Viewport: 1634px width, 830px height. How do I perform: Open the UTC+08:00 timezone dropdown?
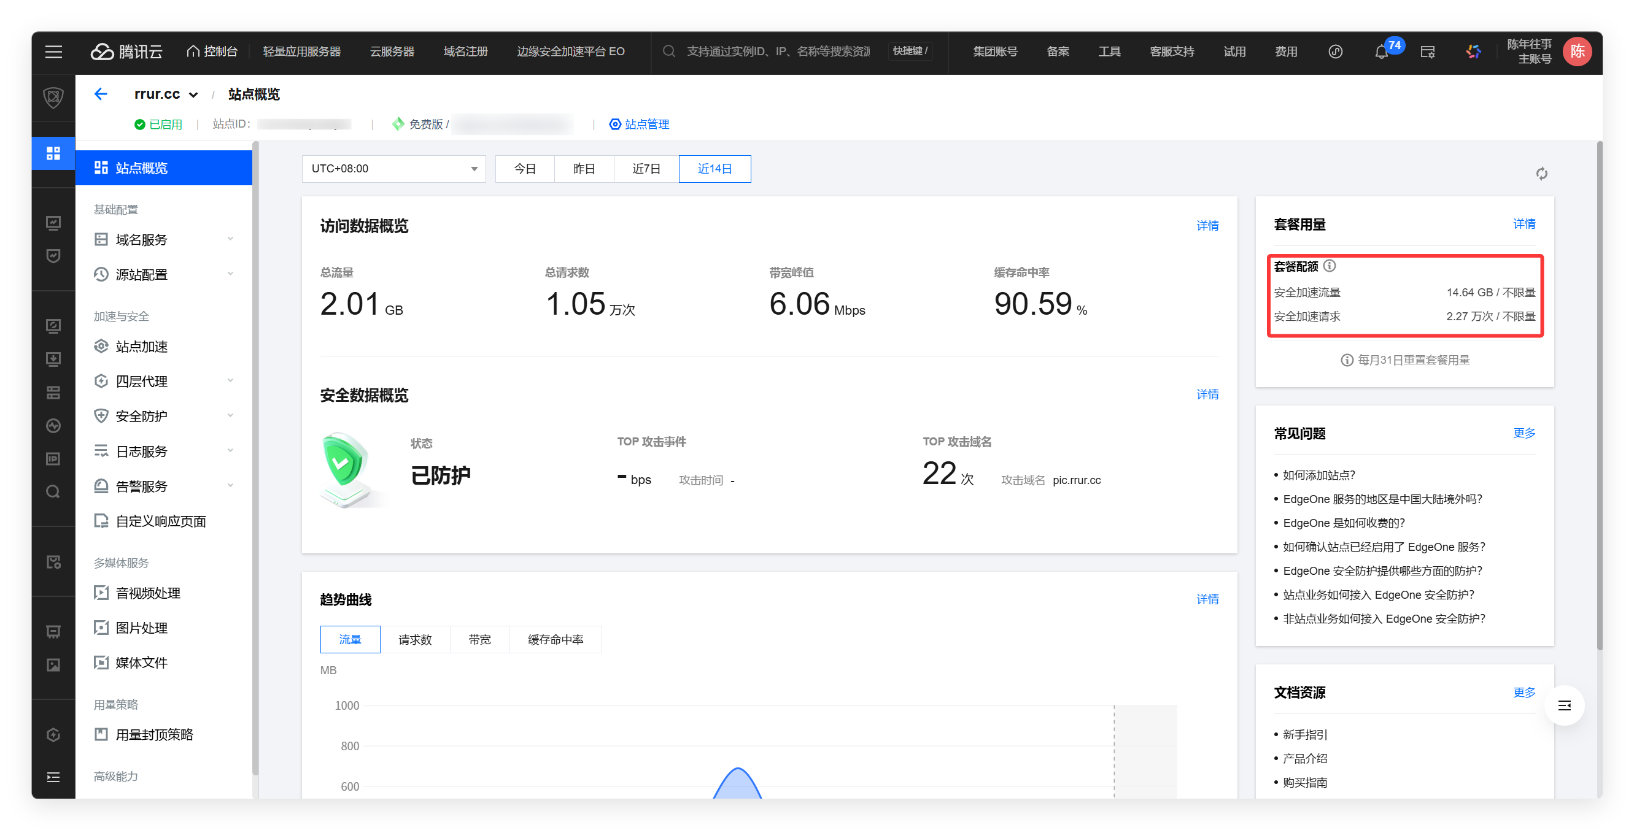click(x=393, y=169)
